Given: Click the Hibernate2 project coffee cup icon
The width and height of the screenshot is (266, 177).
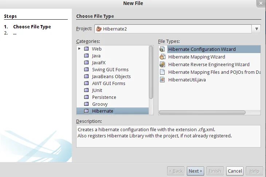Looking at the screenshot, I should click(x=99, y=29).
